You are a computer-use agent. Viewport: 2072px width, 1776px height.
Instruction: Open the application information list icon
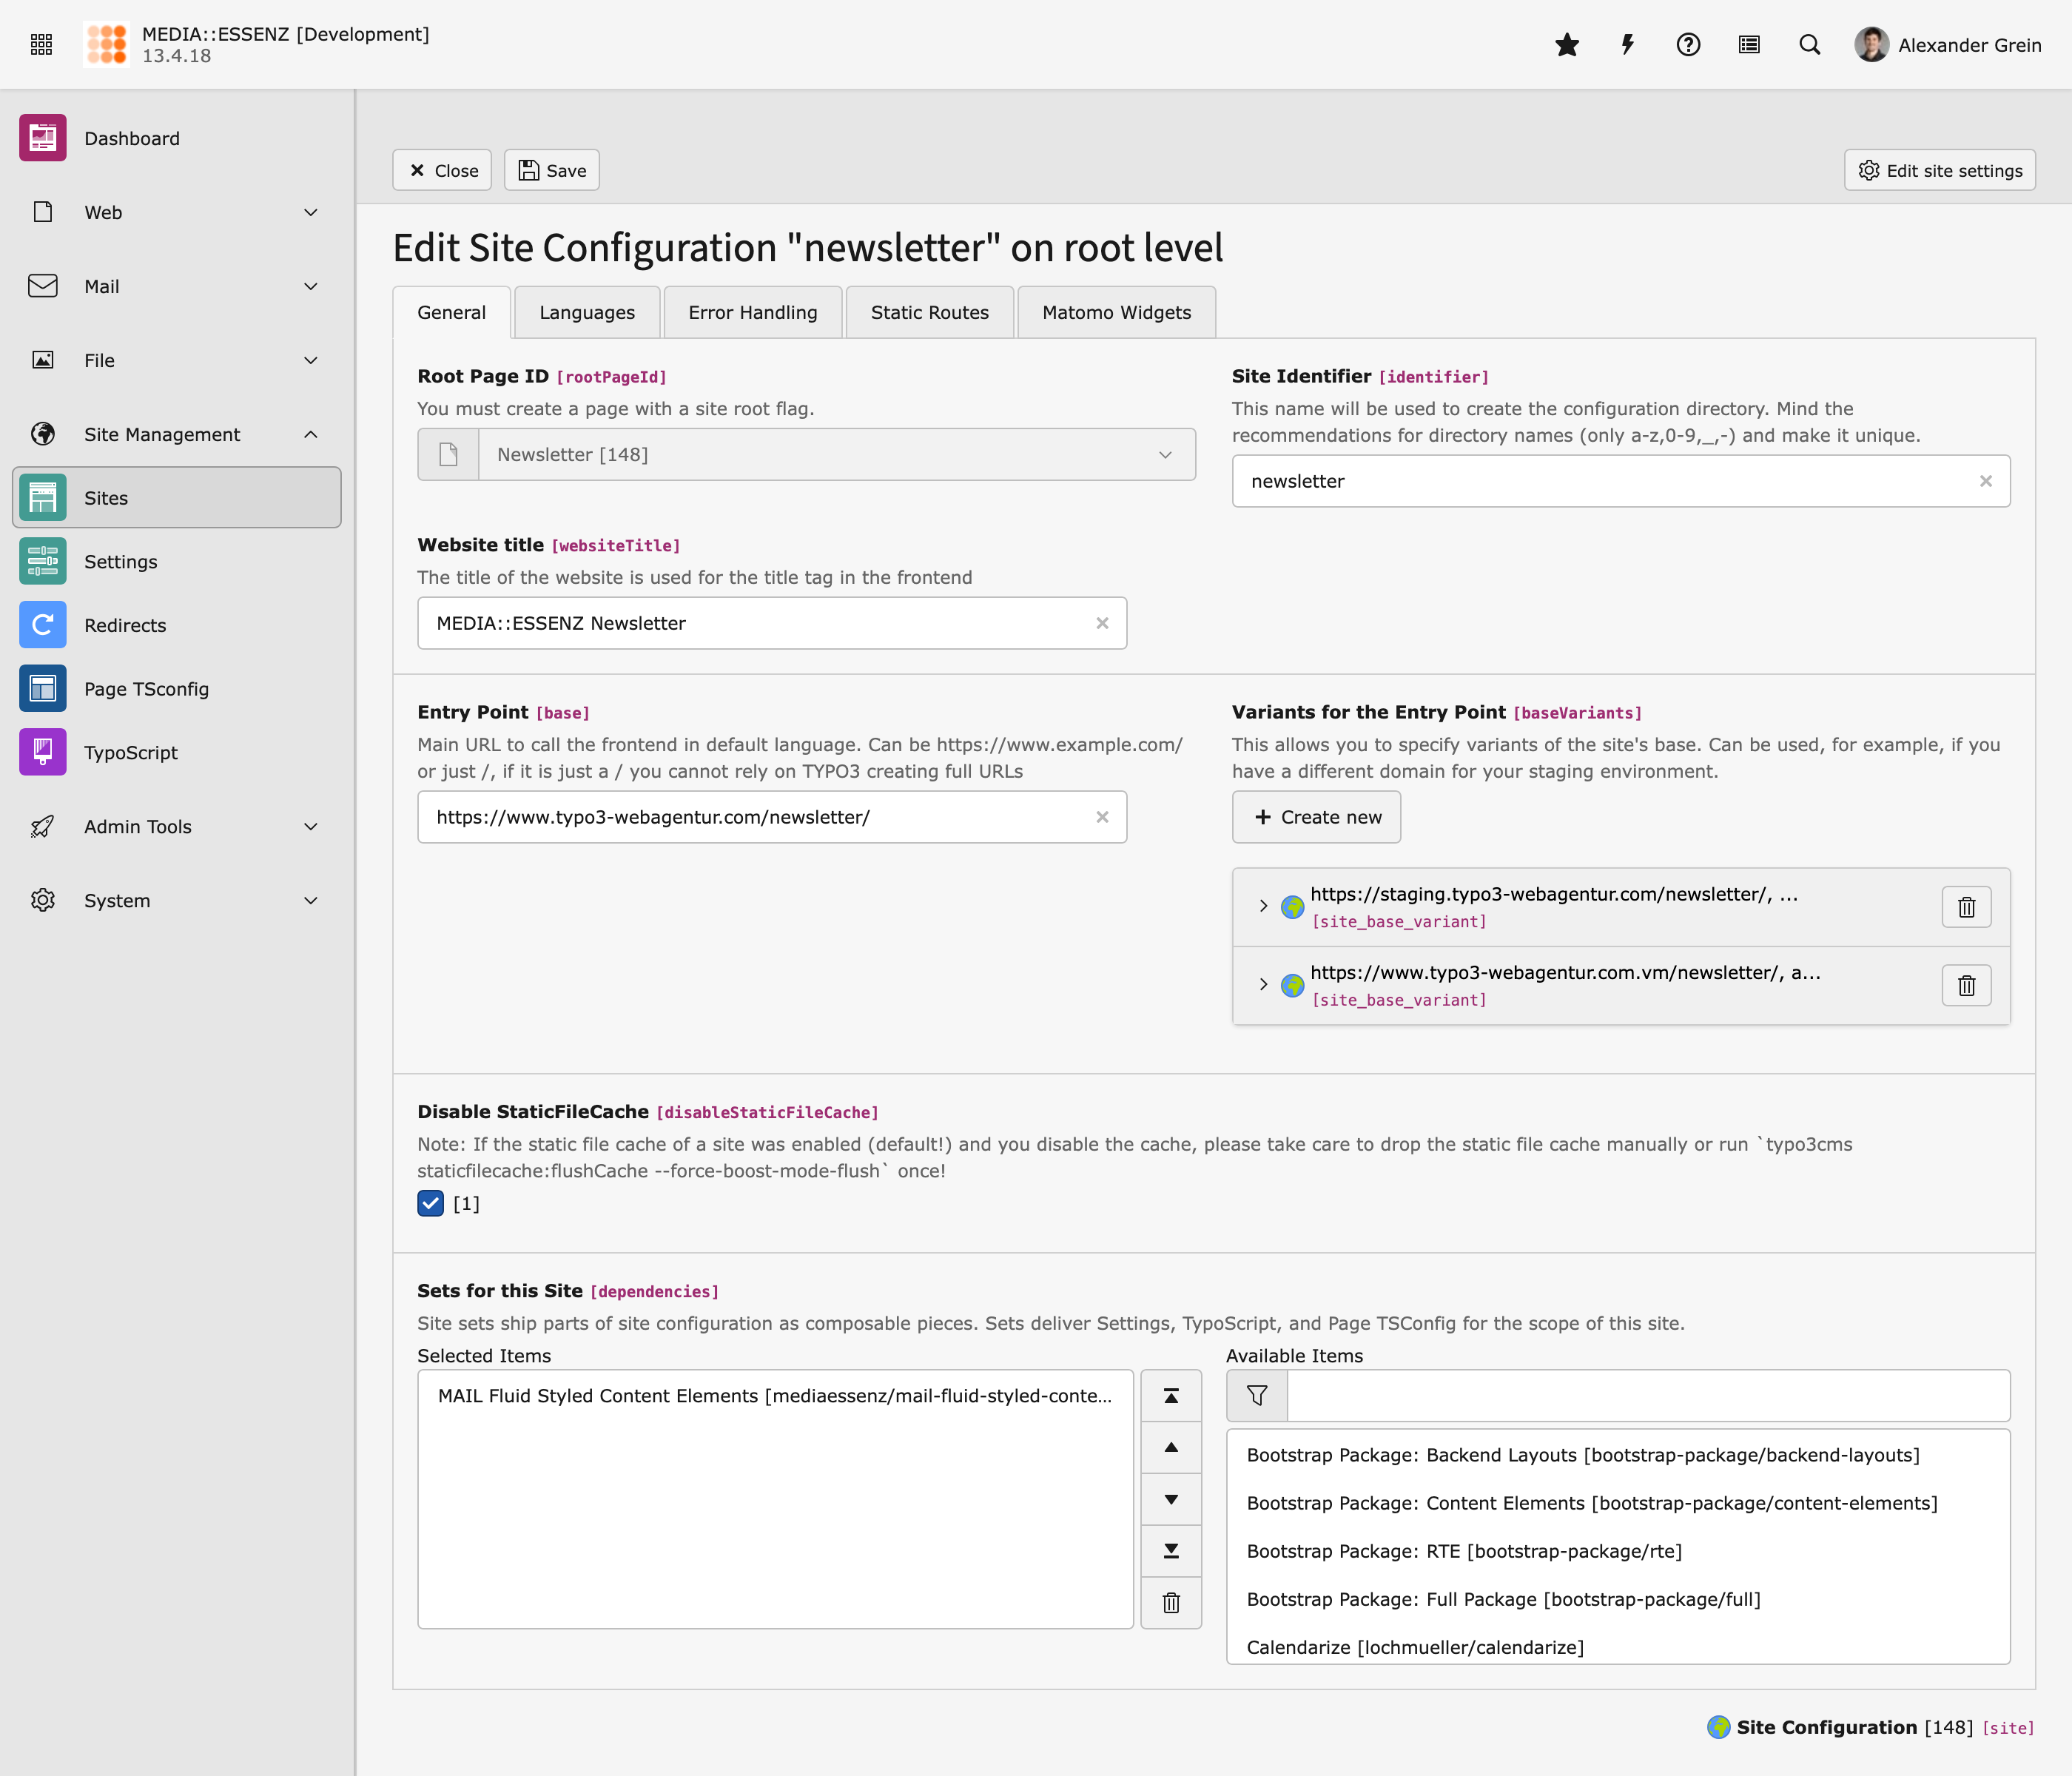point(1748,45)
